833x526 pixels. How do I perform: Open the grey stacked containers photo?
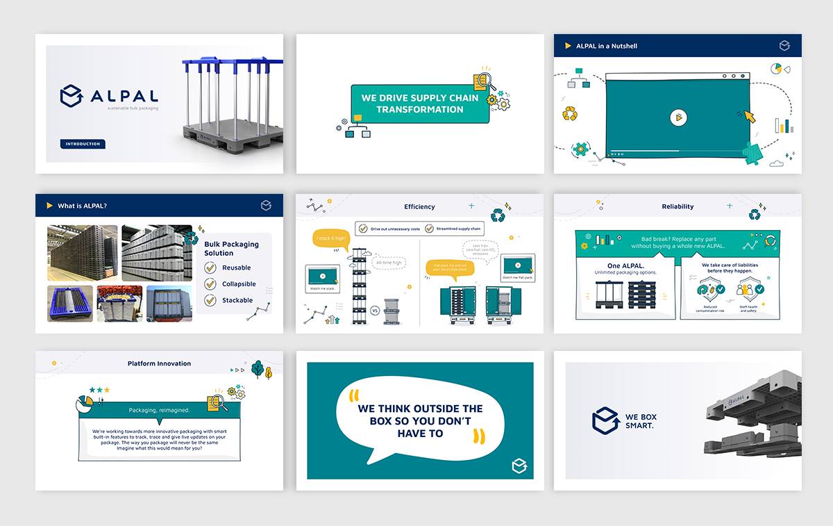click(x=157, y=253)
